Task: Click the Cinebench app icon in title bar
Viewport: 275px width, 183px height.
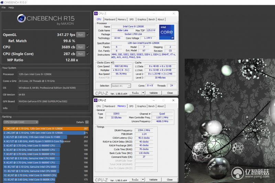Action: click(x=2, y=2)
